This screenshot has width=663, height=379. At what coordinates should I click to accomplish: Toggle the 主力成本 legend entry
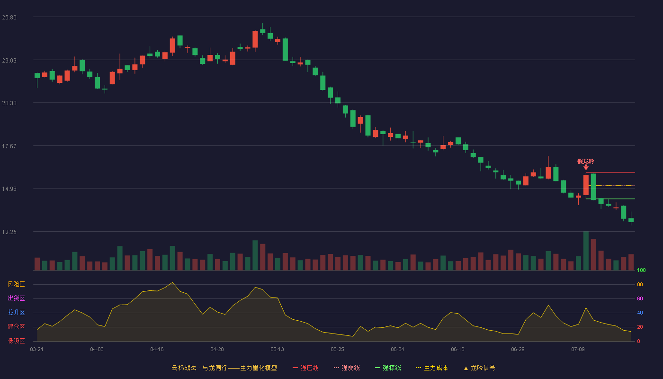click(432, 368)
